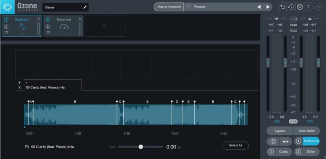Select reference tab 05 Clarity (feat. Foxes).m4a
The height and width of the screenshot is (159, 326).
click(x=53, y=85)
